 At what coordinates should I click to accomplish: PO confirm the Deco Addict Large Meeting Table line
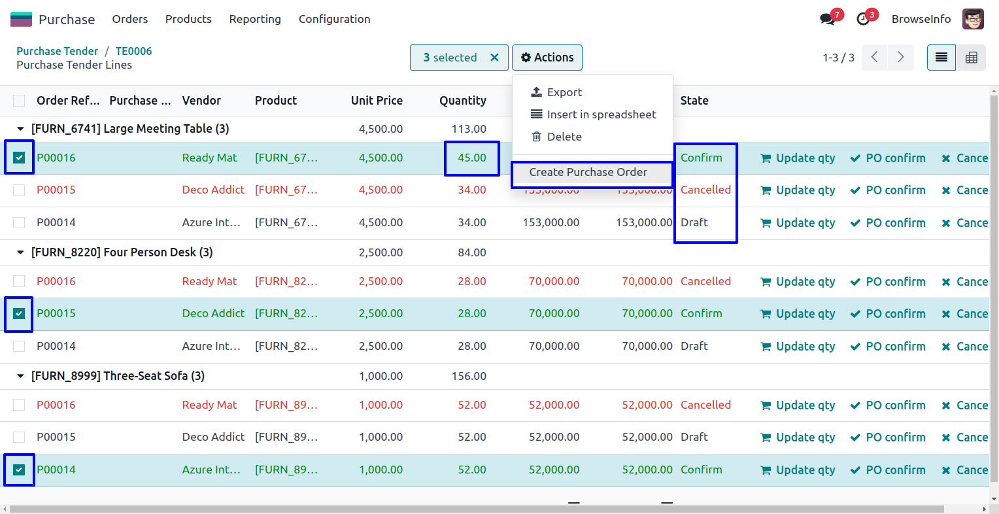tap(888, 190)
